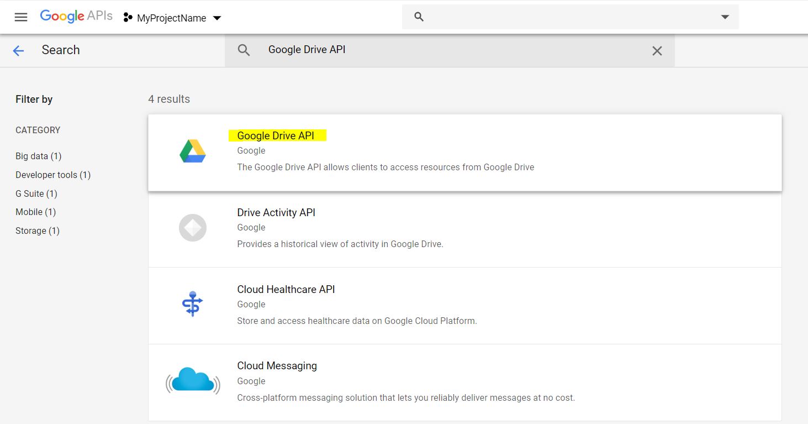
Task: Click the 'Search' page title
Action: [61, 50]
